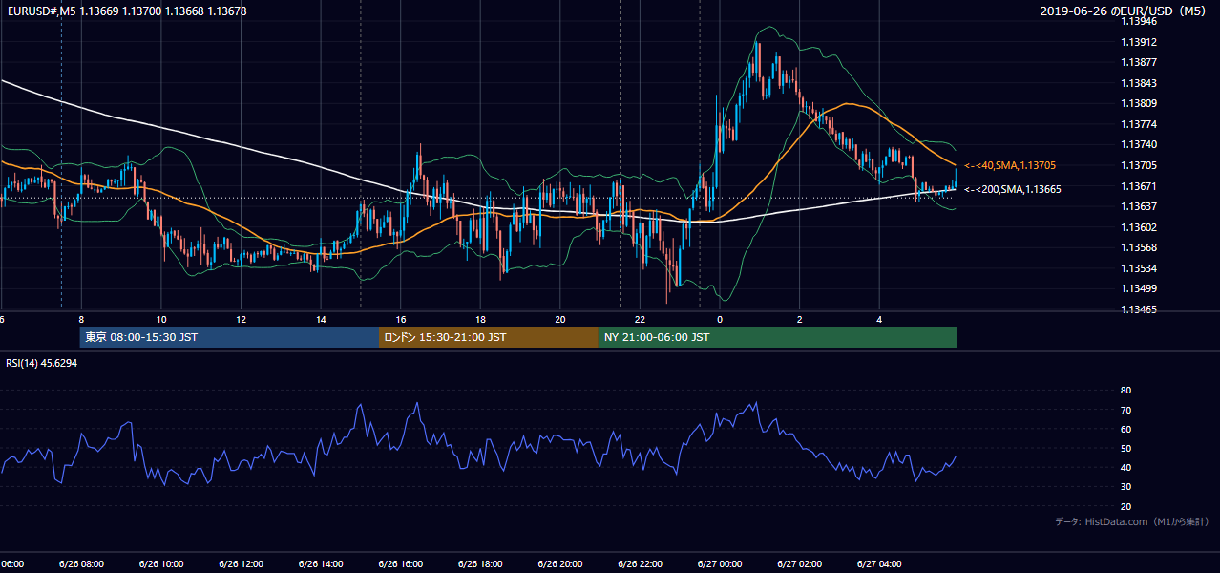Click hour 22 on the price chart time axis
This screenshot has width=1220, height=573.
[641, 319]
